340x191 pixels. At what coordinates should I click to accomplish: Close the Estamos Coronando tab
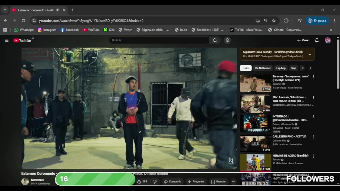pos(64,10)
